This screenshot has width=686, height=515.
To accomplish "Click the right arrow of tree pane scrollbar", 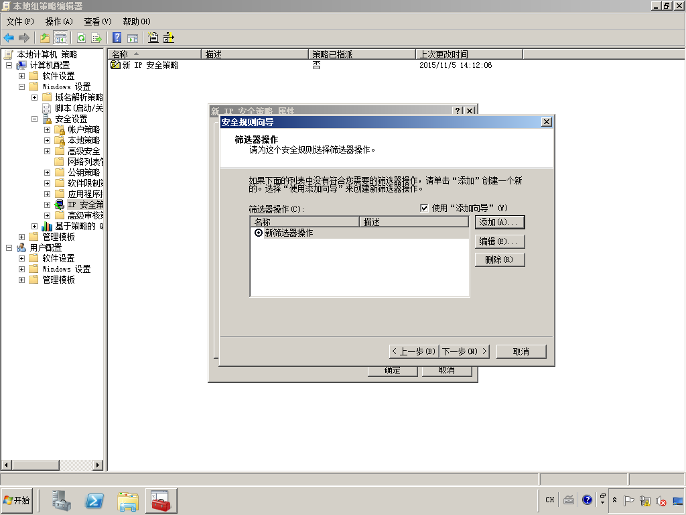I will [98, 465].
